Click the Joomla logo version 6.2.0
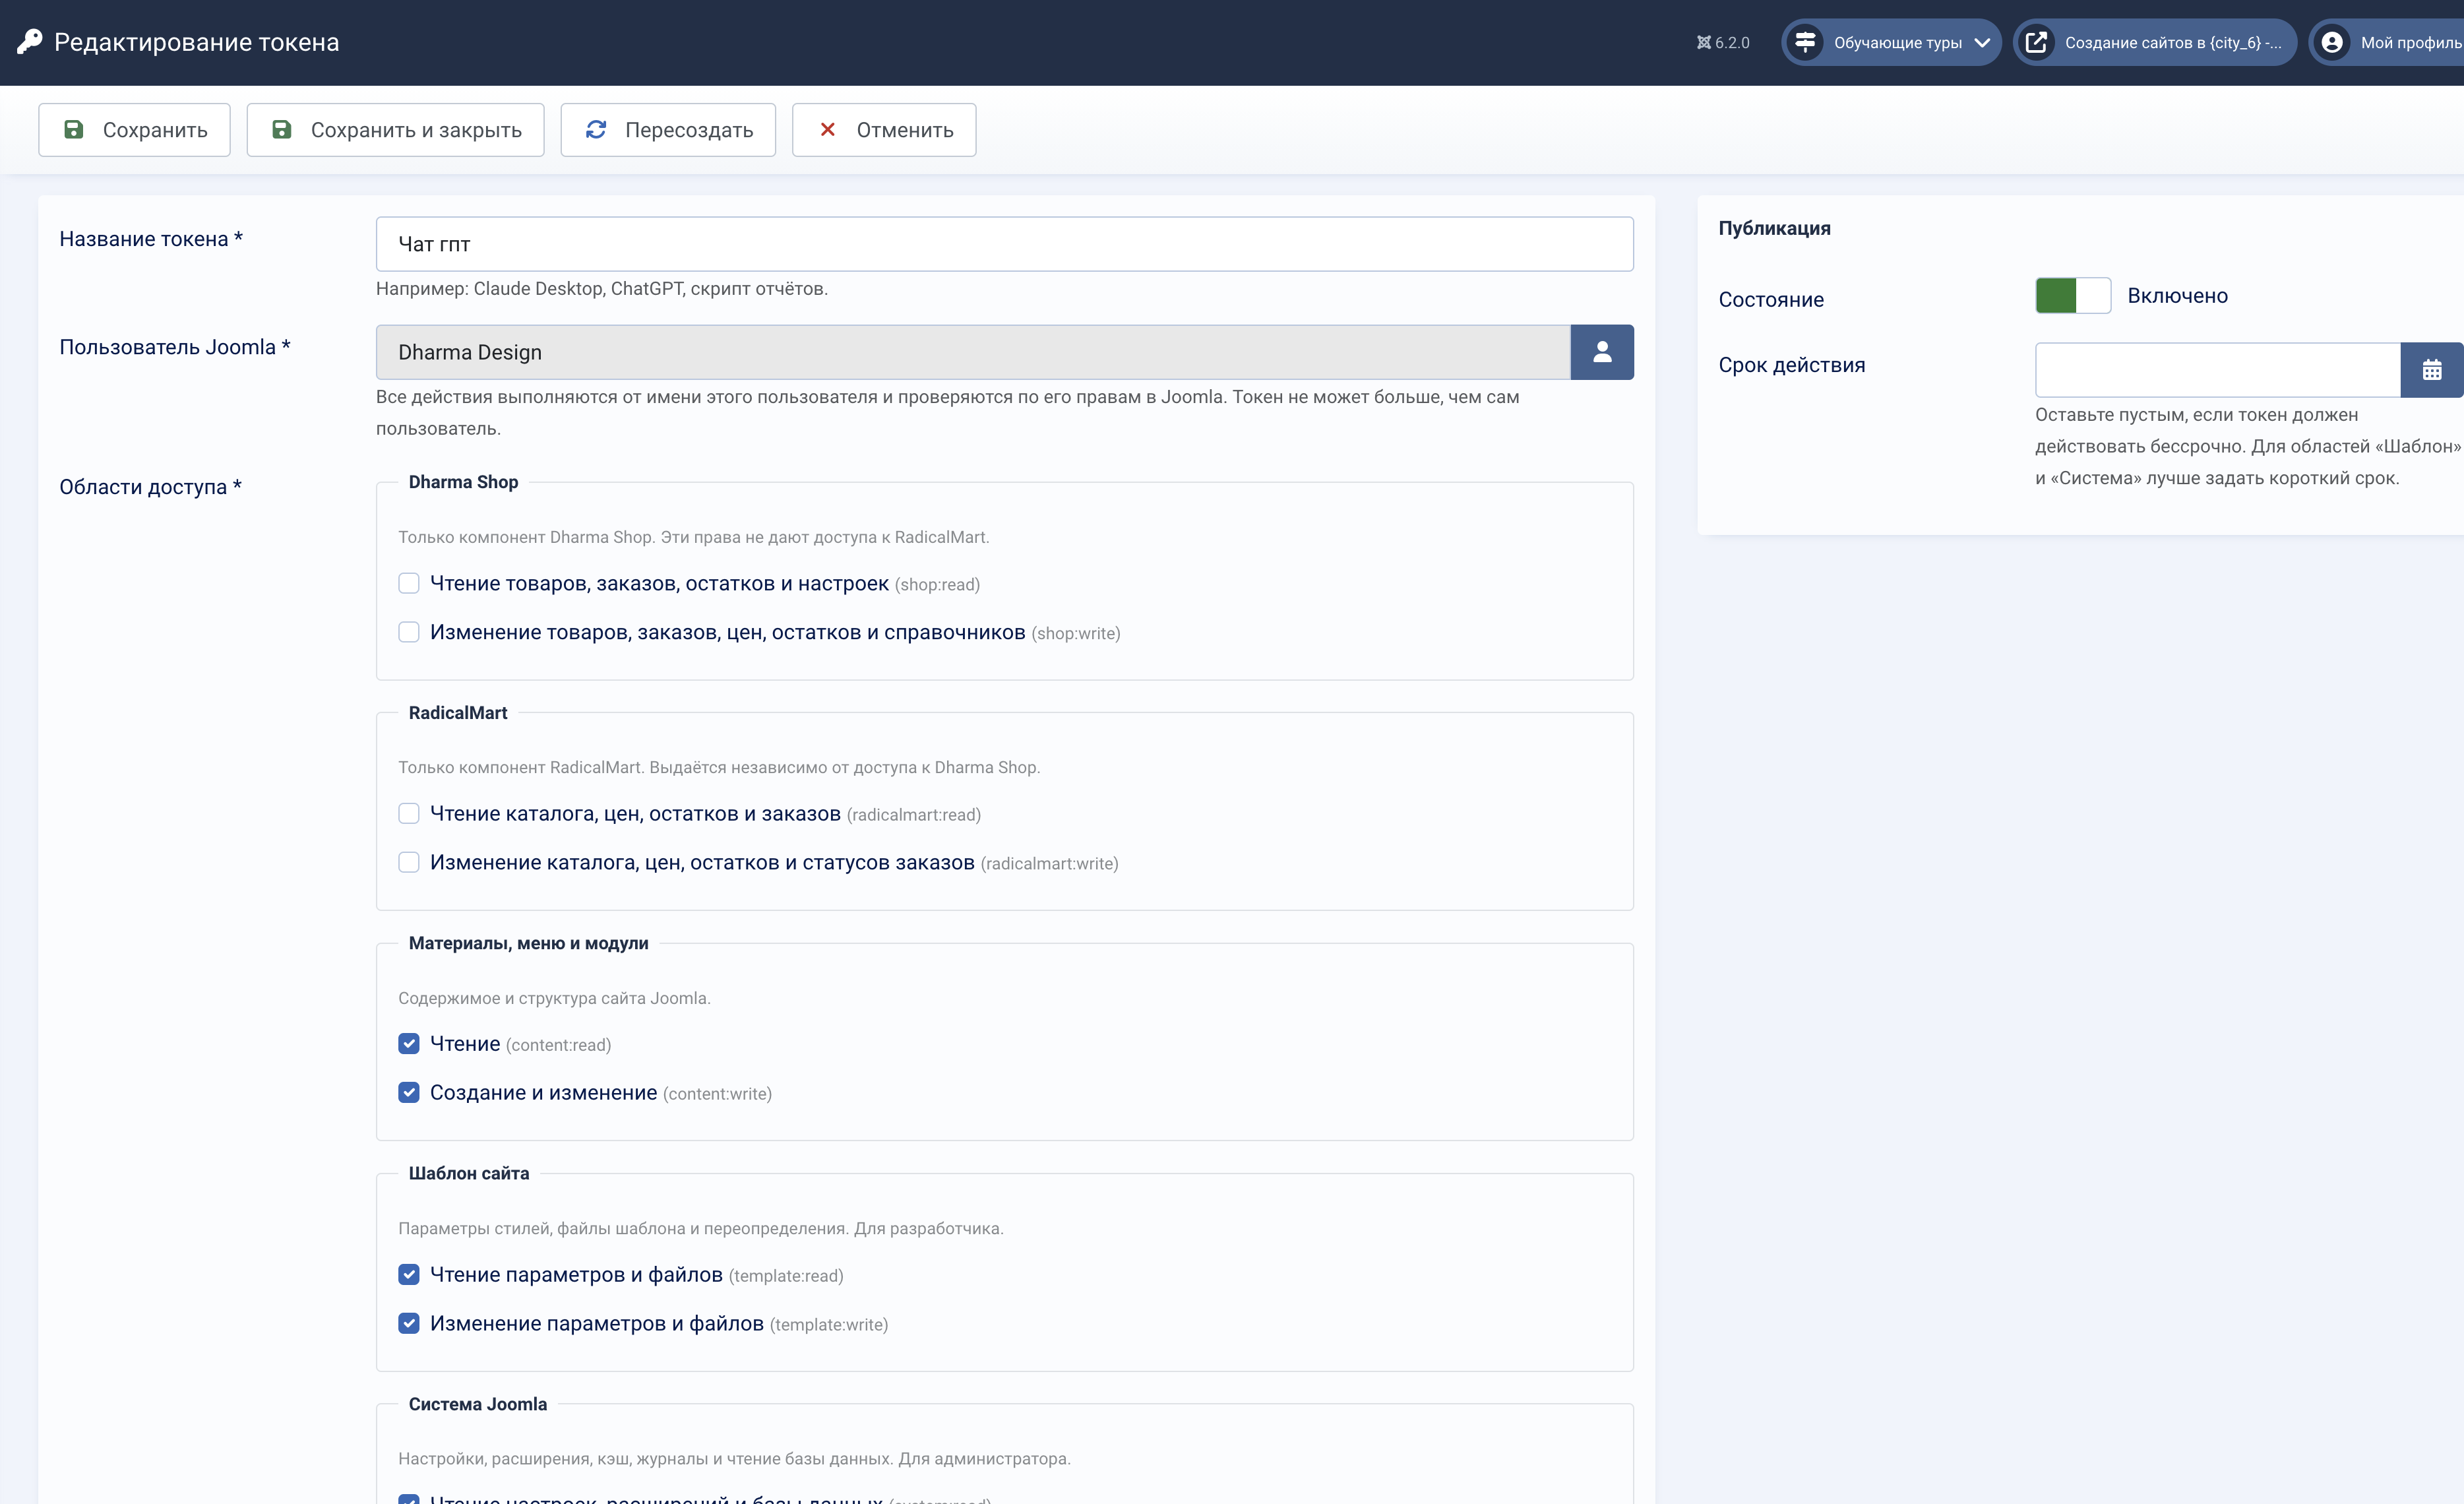 coord(1723,43)
